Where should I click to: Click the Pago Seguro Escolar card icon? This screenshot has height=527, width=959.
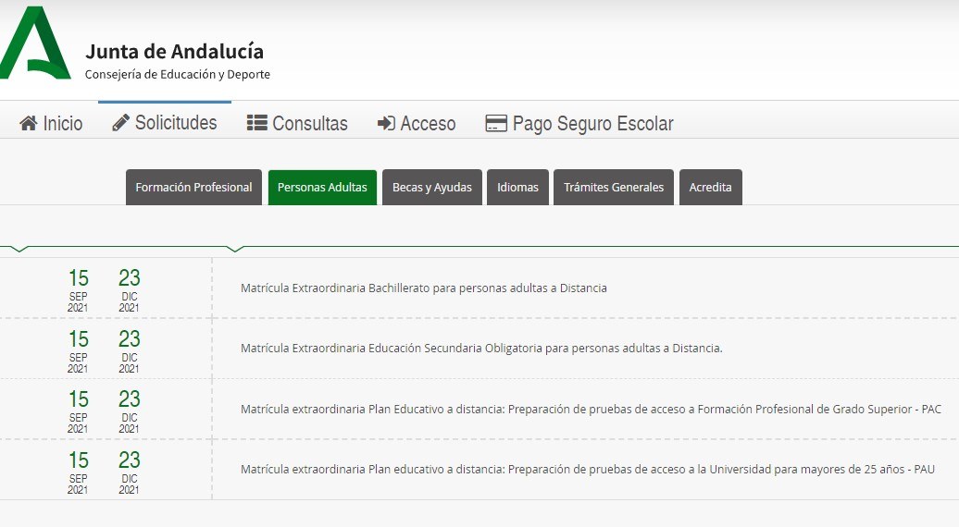click(x=496, y=124)
